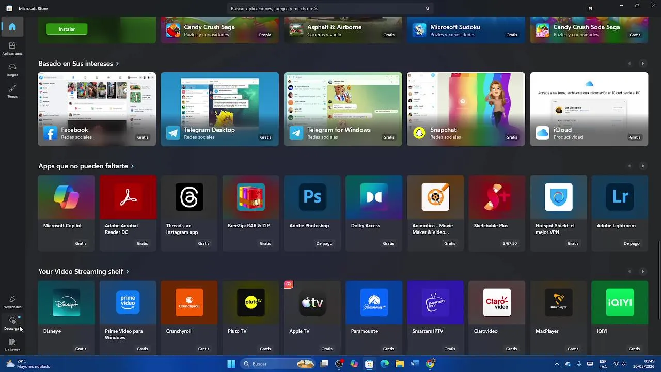The image size is (661, 372).
Task: Open Microsoft Edge from the taskbar
Action: [x=384, y=364]
